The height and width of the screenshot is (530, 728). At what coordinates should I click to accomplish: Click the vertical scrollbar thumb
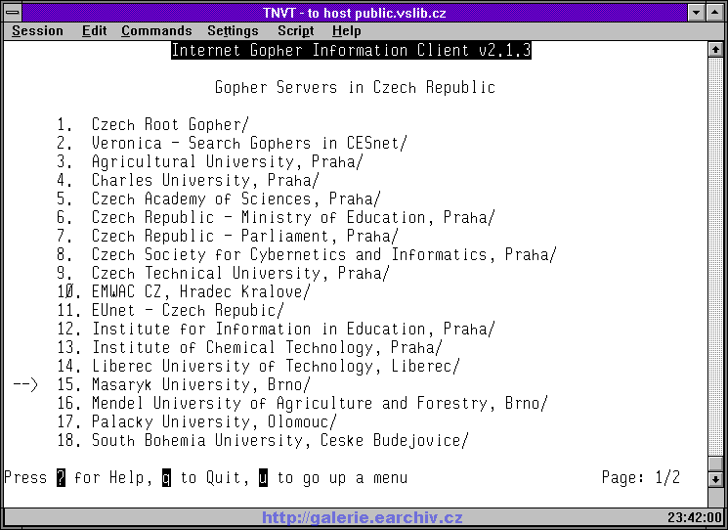[715, 464]
